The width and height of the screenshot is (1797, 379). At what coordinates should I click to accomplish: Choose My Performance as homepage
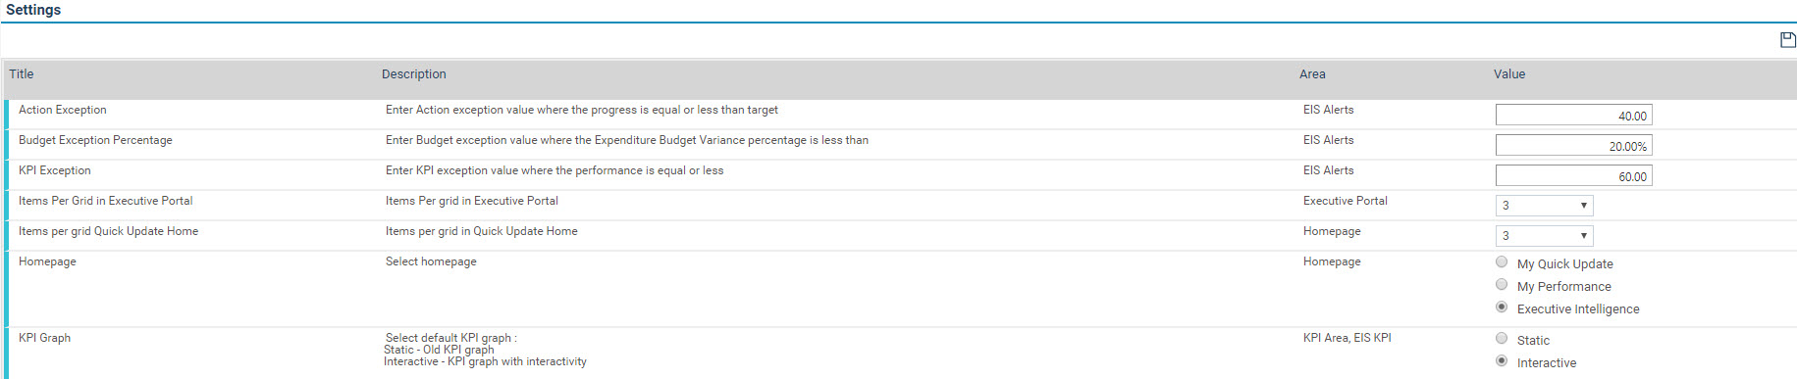pyautogui.click(x=1502, y=284)
